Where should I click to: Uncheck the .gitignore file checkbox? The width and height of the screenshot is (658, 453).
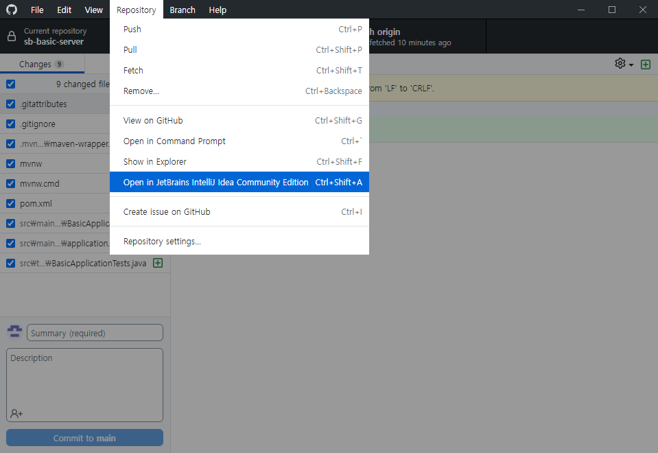[11, 124]
